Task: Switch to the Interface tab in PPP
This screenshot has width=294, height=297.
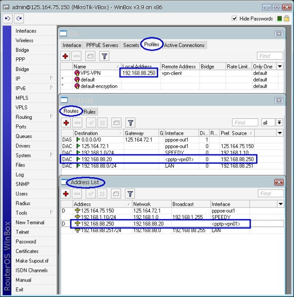Action: [72, 45]
